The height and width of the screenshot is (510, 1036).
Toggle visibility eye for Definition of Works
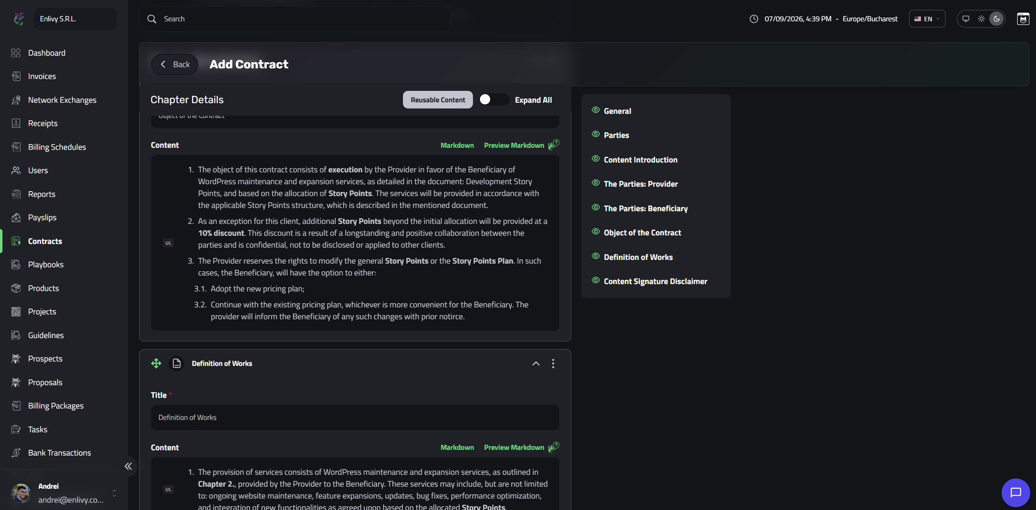[596, 256]
